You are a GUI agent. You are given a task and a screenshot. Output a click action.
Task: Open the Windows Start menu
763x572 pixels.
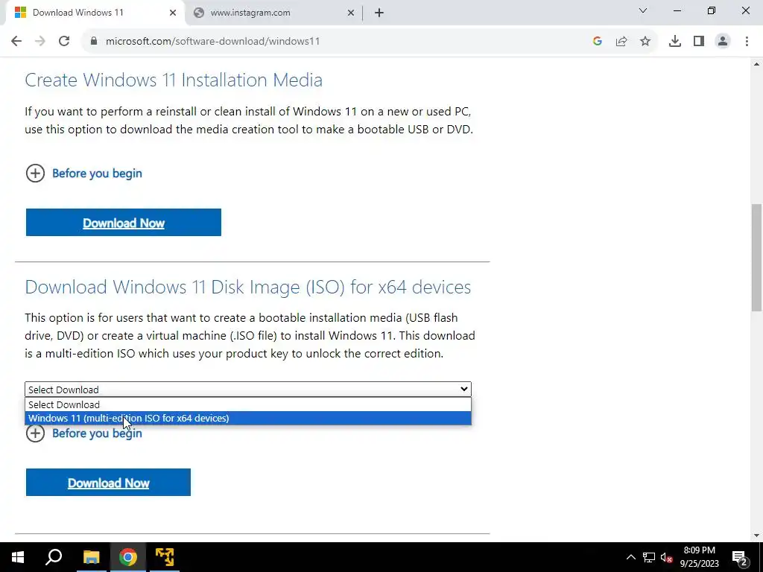(x=18, y=557)
